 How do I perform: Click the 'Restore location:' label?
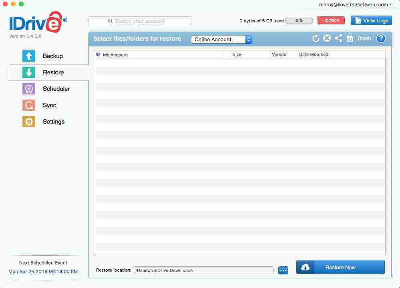pyautogui.click(x=114, y=270)
